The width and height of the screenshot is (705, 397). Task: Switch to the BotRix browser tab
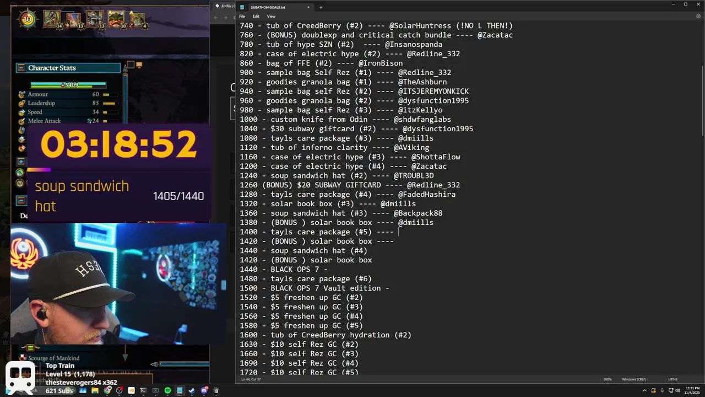(x=225, y=6)
